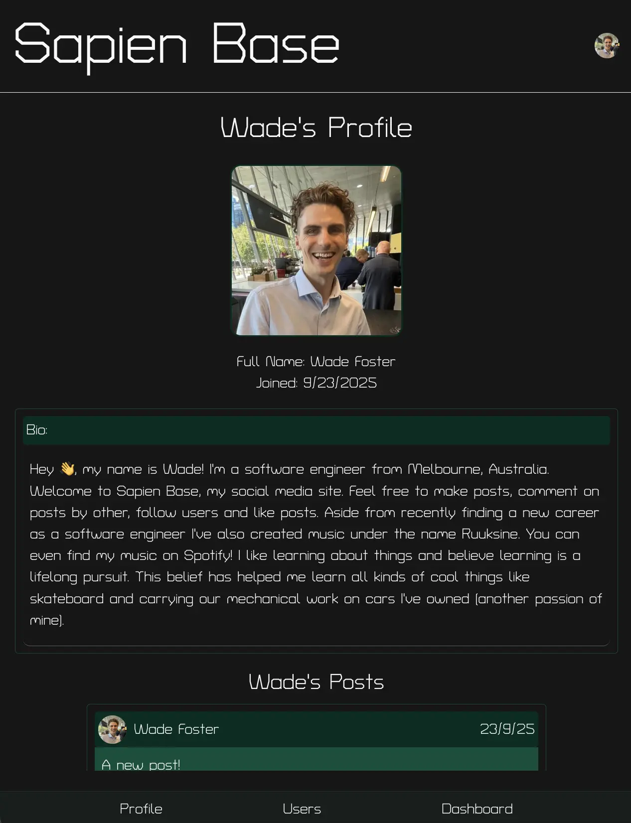Open the Dashboard tab
The width and height of the screenshot is (631, 823).
[477, 809]
